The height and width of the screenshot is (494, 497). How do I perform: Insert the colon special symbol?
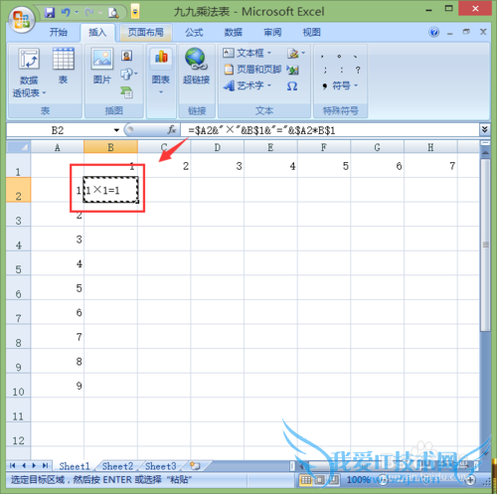click(x=342, y=70)
